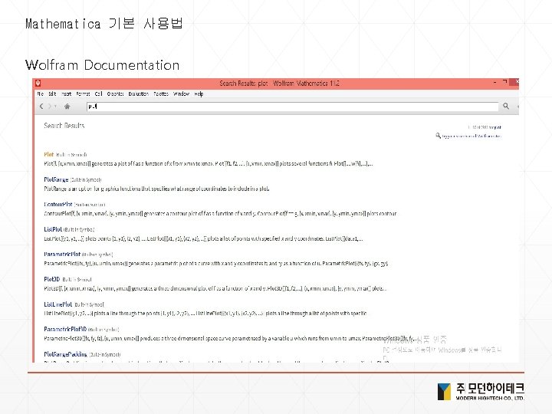Open the ParametricPlot3D search result
The image size is (552, 414).
(x=65, y=329)
